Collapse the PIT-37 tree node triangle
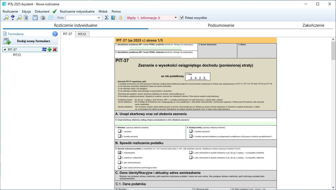This screenshot has height=190, width=336. [5, 49]
